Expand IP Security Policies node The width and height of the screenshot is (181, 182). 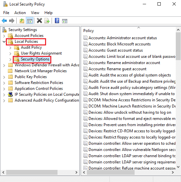point(4,95)
